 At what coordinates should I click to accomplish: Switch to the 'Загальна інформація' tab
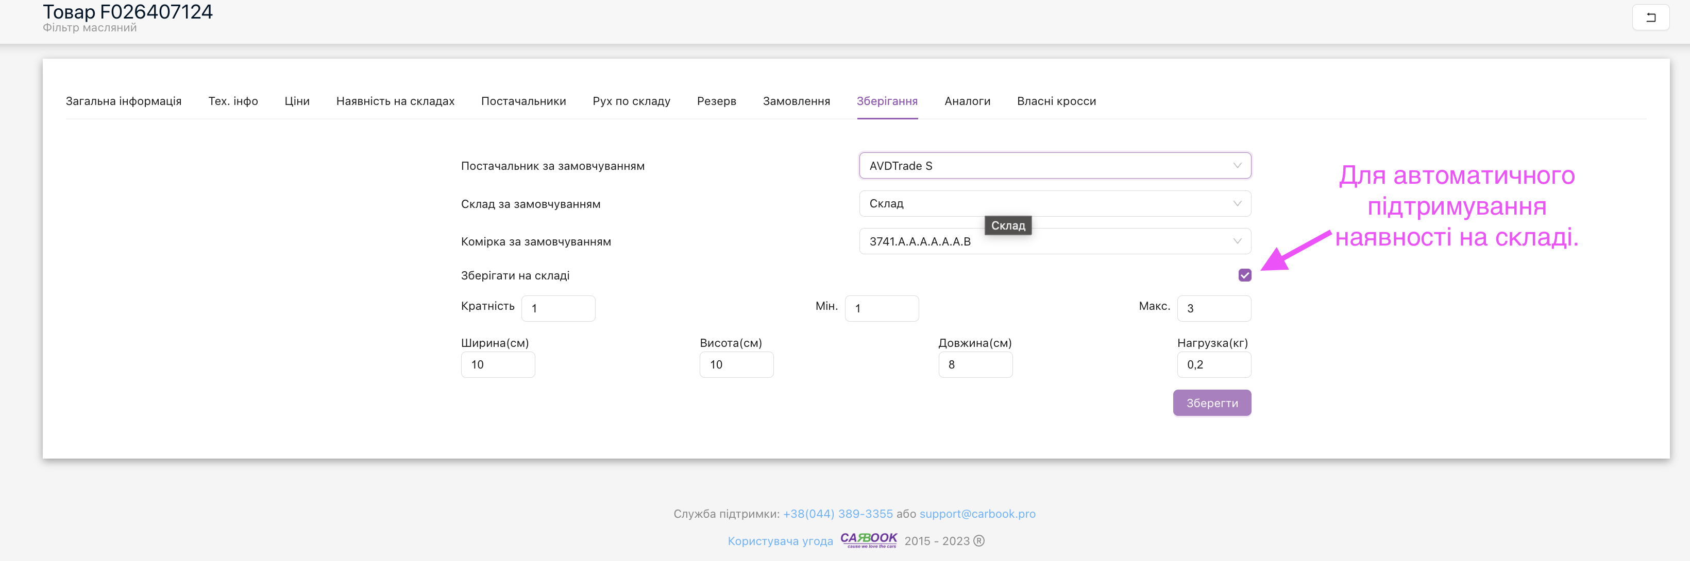pyautogui.click(x=123, y=101)
